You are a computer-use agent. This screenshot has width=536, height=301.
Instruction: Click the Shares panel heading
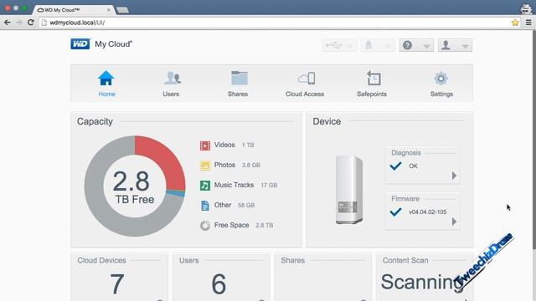click(292, 260)
